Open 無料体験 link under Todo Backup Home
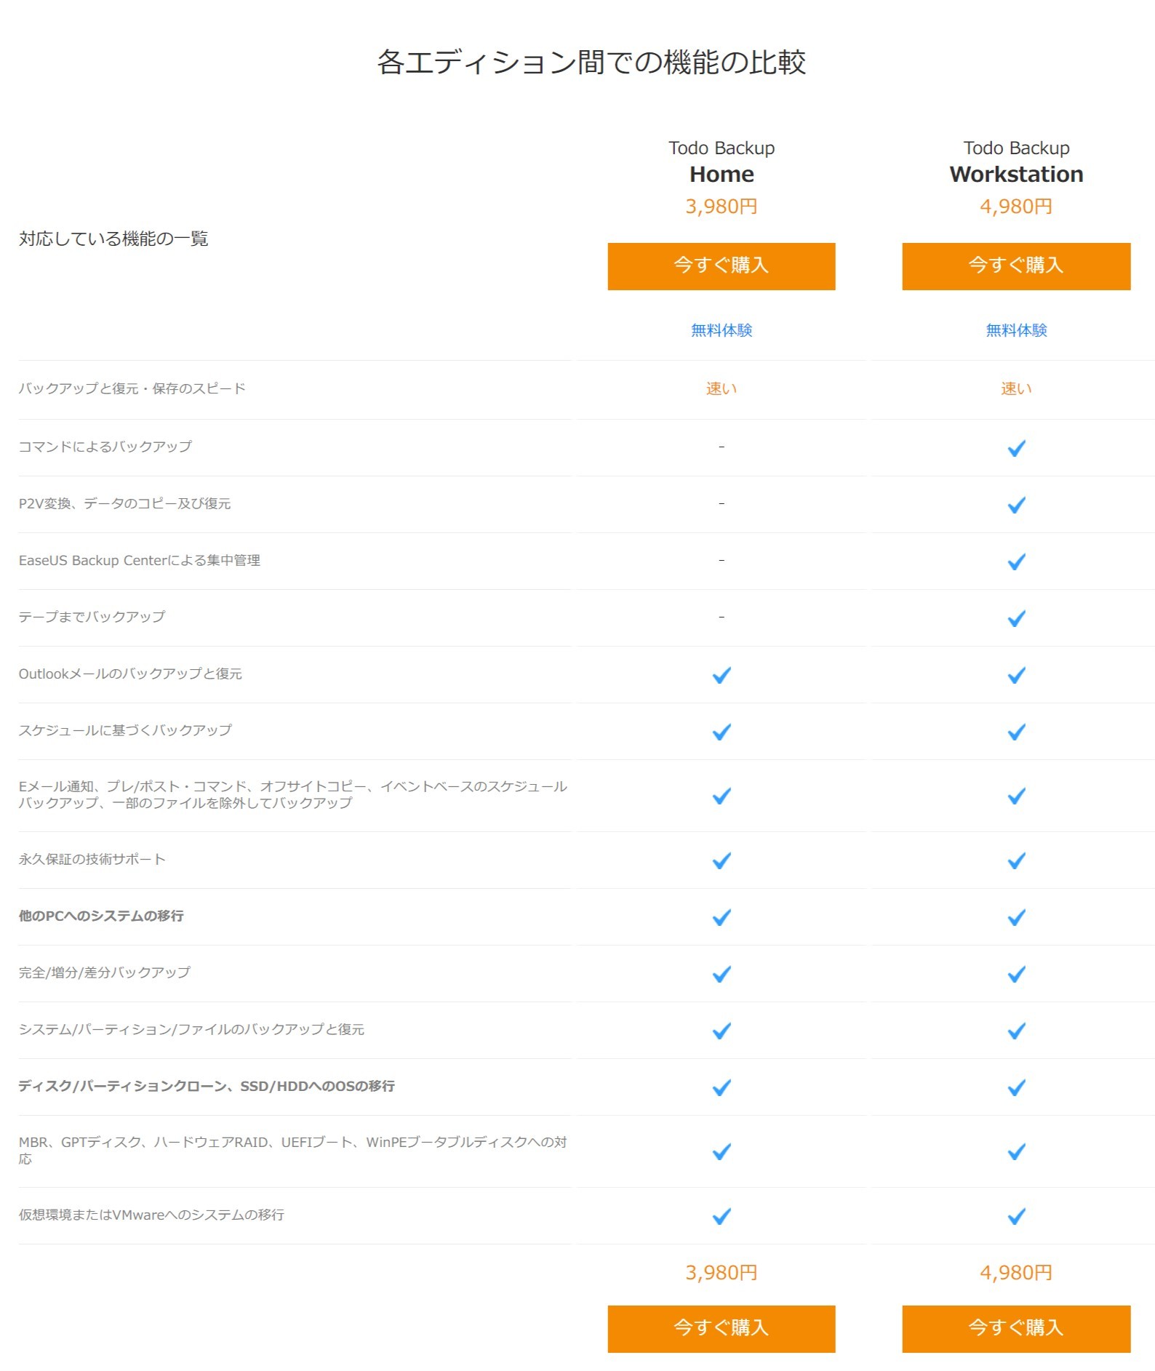The image size is (1155, 1371). pos(721,330)
